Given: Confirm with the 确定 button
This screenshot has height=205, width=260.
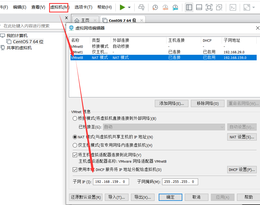Looking at the screenshot, I should click(170, 197).
